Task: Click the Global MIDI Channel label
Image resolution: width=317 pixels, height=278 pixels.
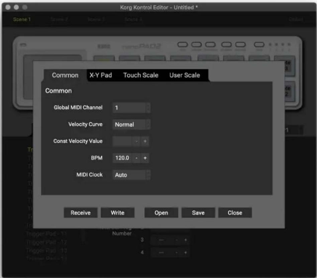Action: click(x=78, y=107)
